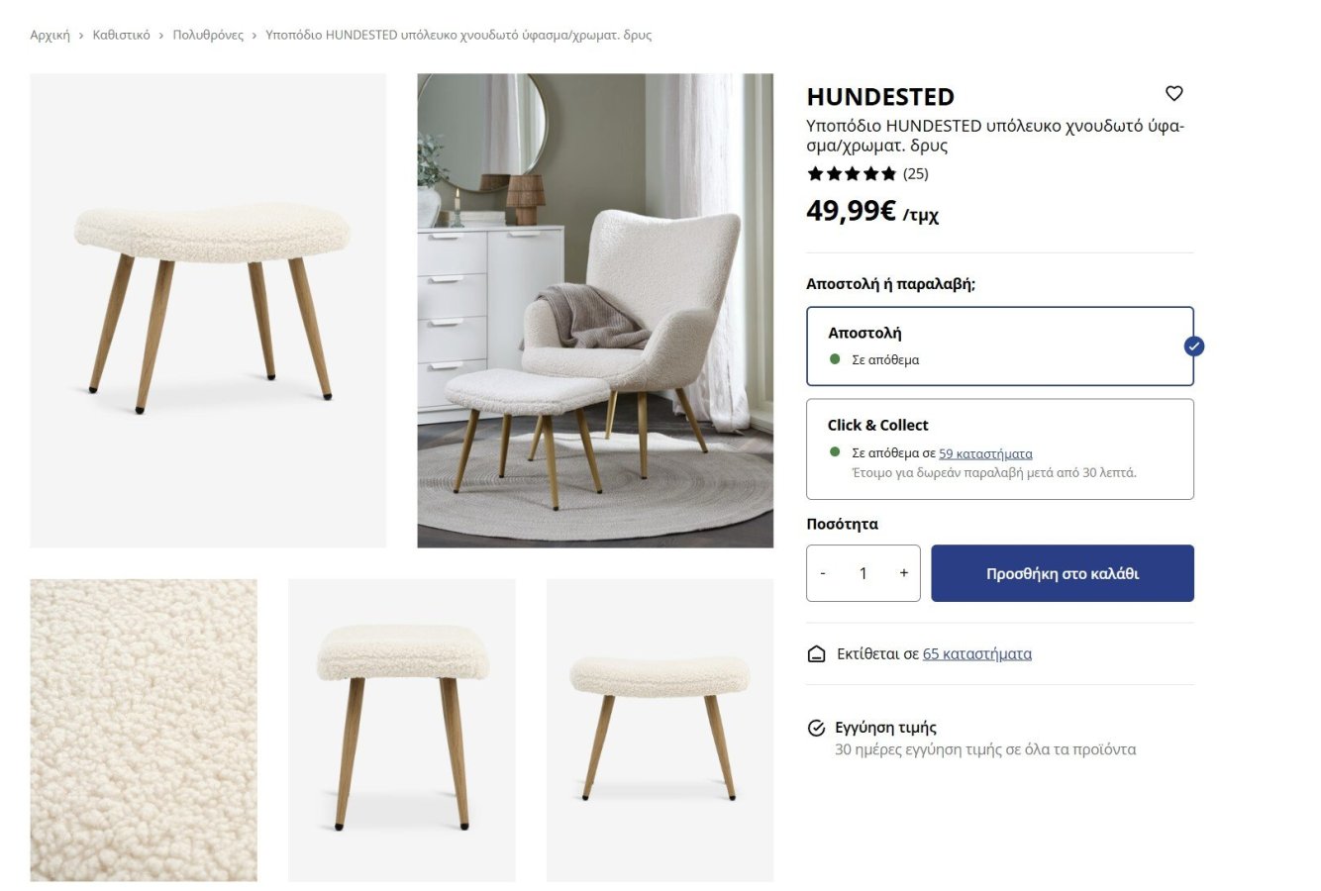Open the room scene photo with armchair

(595, 311)
